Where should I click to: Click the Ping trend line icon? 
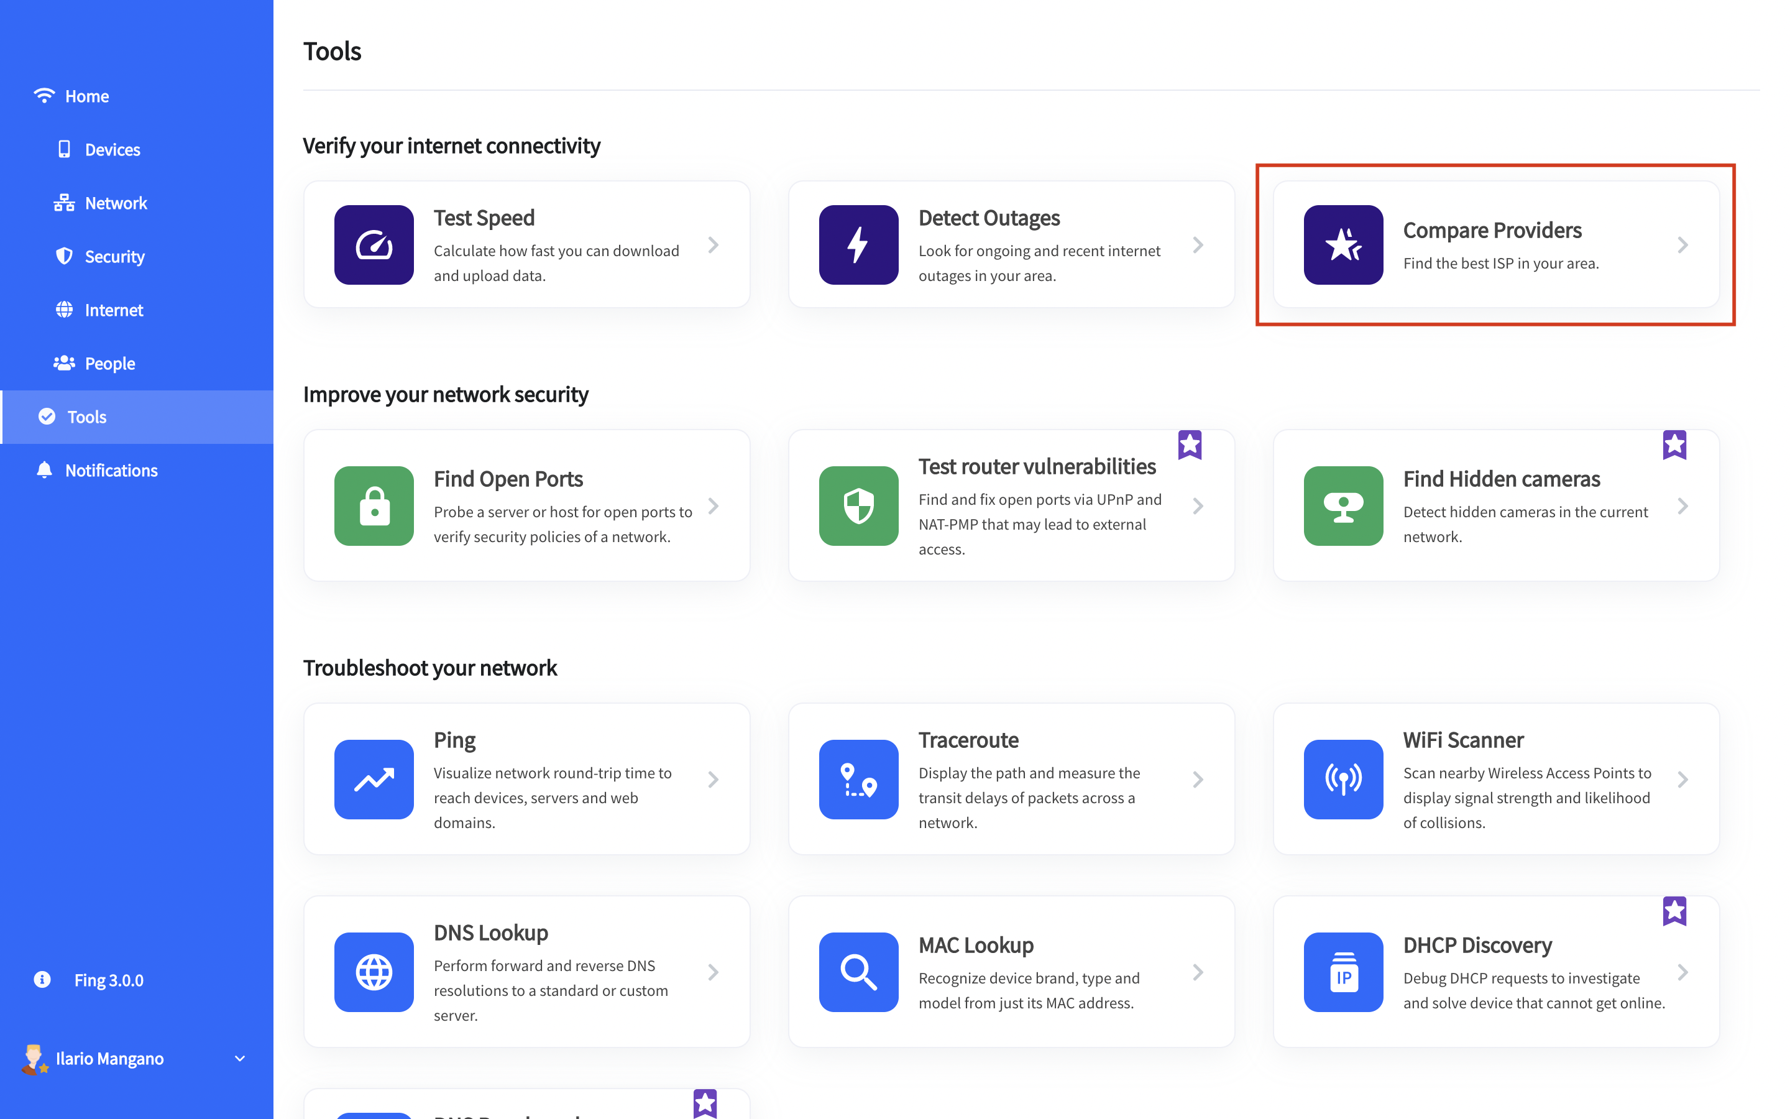point(374,780)
